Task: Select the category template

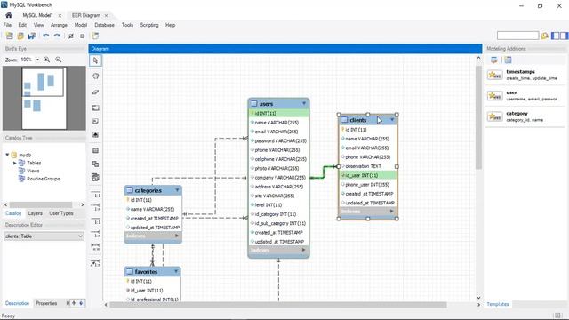Action: pos(525,116)
